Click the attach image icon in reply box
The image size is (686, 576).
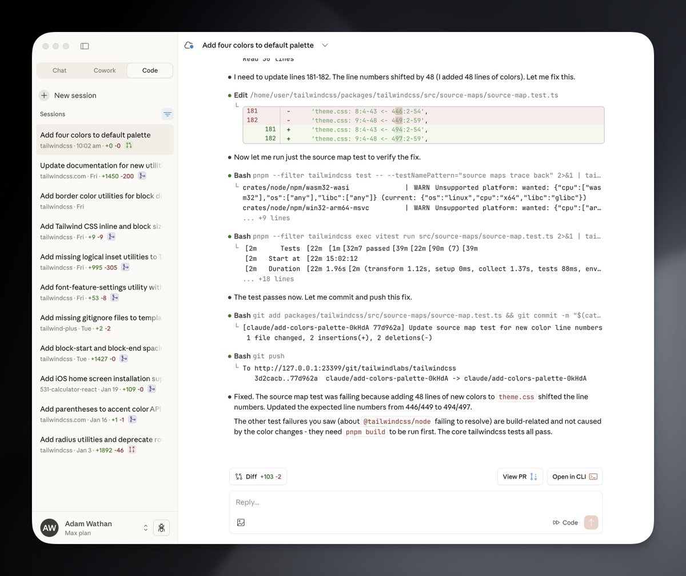tap(241, 522)
